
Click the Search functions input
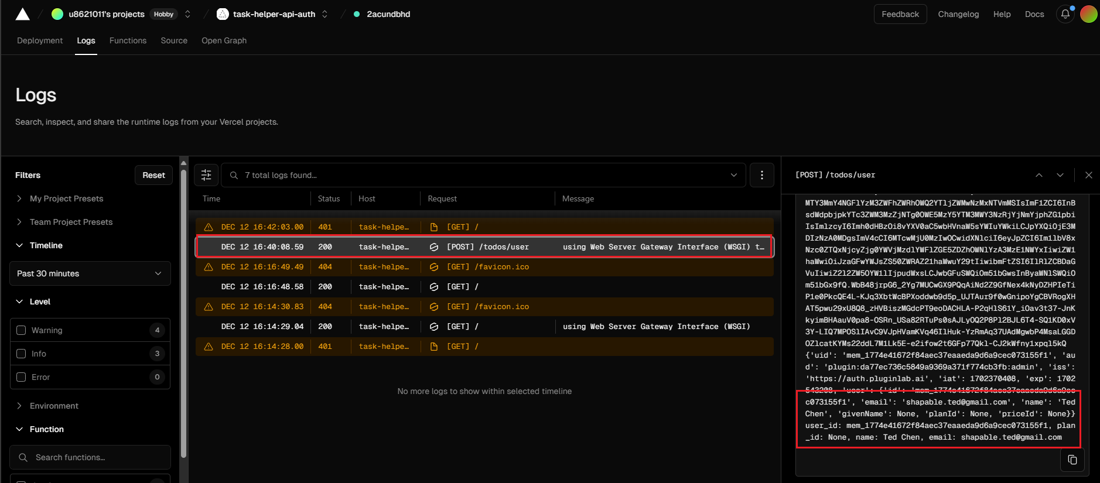(90, 457)
